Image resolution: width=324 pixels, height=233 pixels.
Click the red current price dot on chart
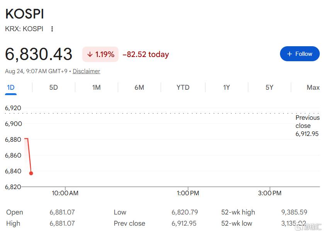click(31, 173)
